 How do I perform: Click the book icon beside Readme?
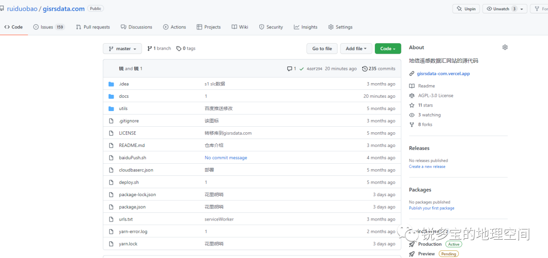coord(412,86)
